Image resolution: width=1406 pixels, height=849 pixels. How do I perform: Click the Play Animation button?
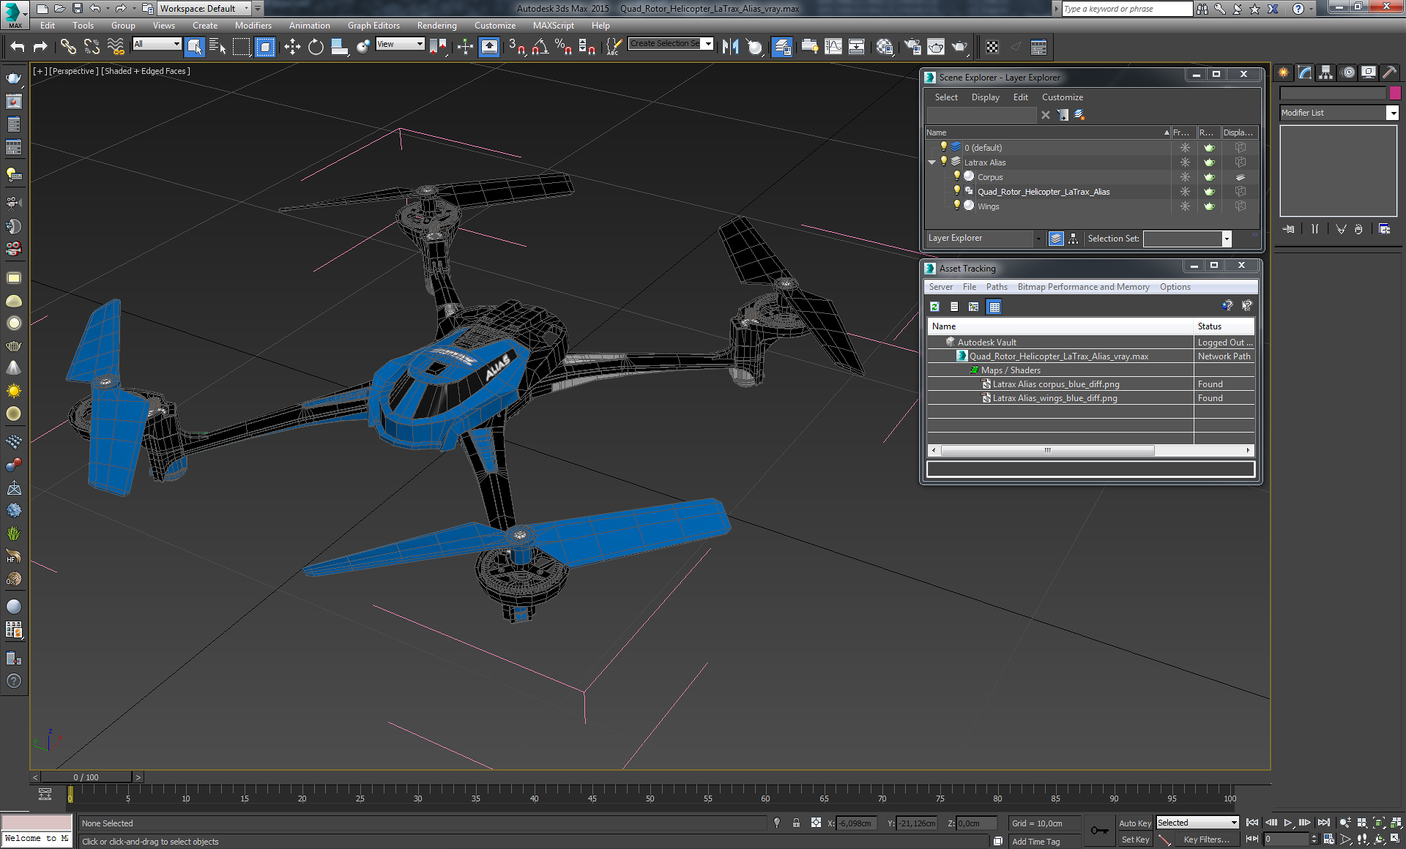coord(1288,823)
